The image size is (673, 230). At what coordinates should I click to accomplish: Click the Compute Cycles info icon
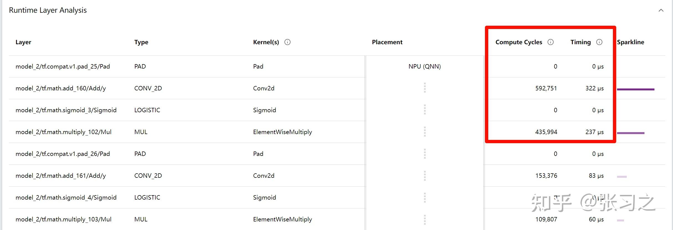pos(551,42)
